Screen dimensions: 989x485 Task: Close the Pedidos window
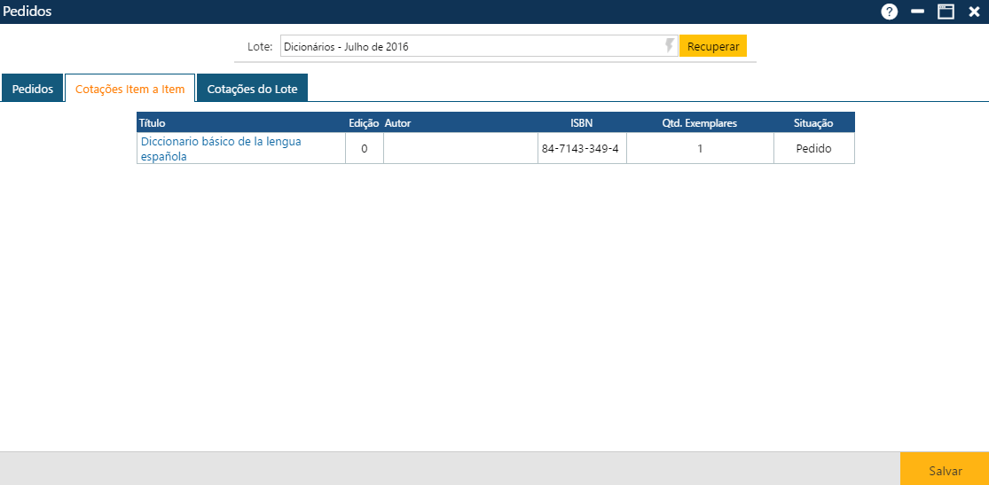(x=973, y=12)
